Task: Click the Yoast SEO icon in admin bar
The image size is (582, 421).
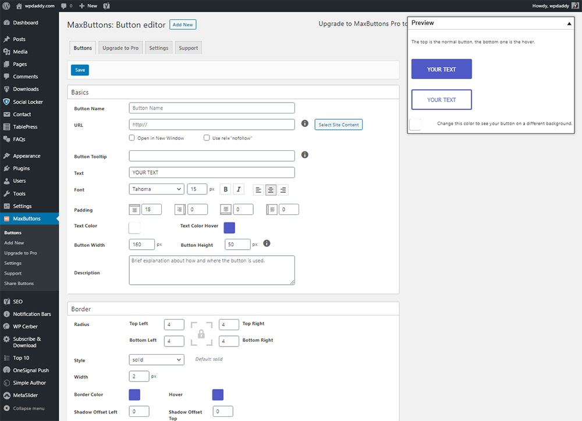Action: tap(106, 6)
